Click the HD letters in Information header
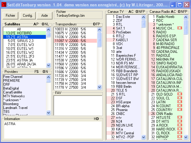191x143 pixels. click(x=96, y=119)
